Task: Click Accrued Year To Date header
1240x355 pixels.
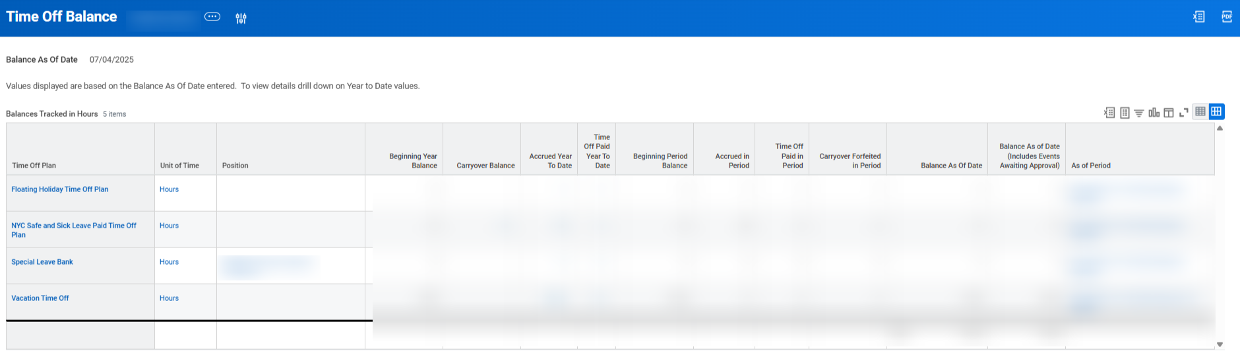Action: [x=549, y=149]
